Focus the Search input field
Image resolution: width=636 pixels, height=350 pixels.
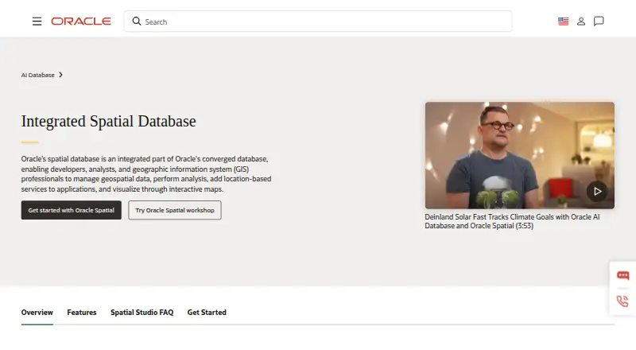pyautogui.click(x=318, y=21)
